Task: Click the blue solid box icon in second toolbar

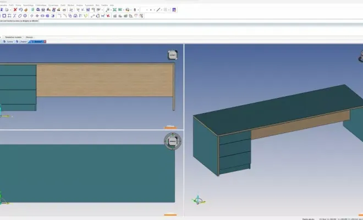Action: (47, 16)
